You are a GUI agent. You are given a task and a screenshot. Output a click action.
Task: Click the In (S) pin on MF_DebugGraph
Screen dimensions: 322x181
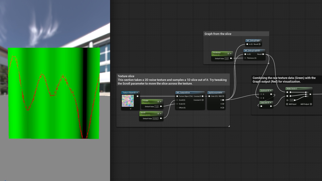tap(247, 44)
